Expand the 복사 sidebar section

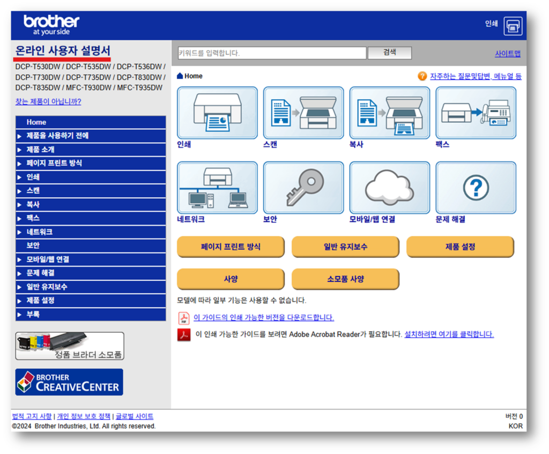(91, 204)
